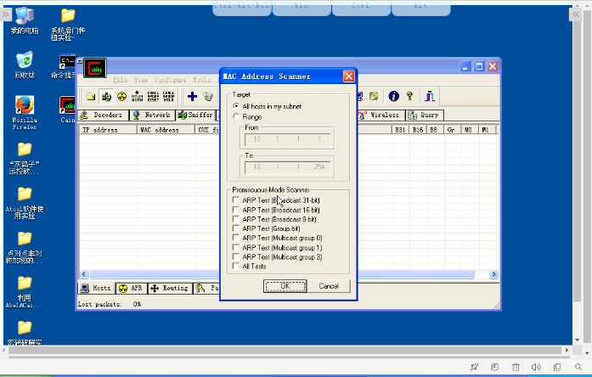Collapse the right side panel chevron
The height and width of the screenshot is (377, 592).
tap(576, 14)
